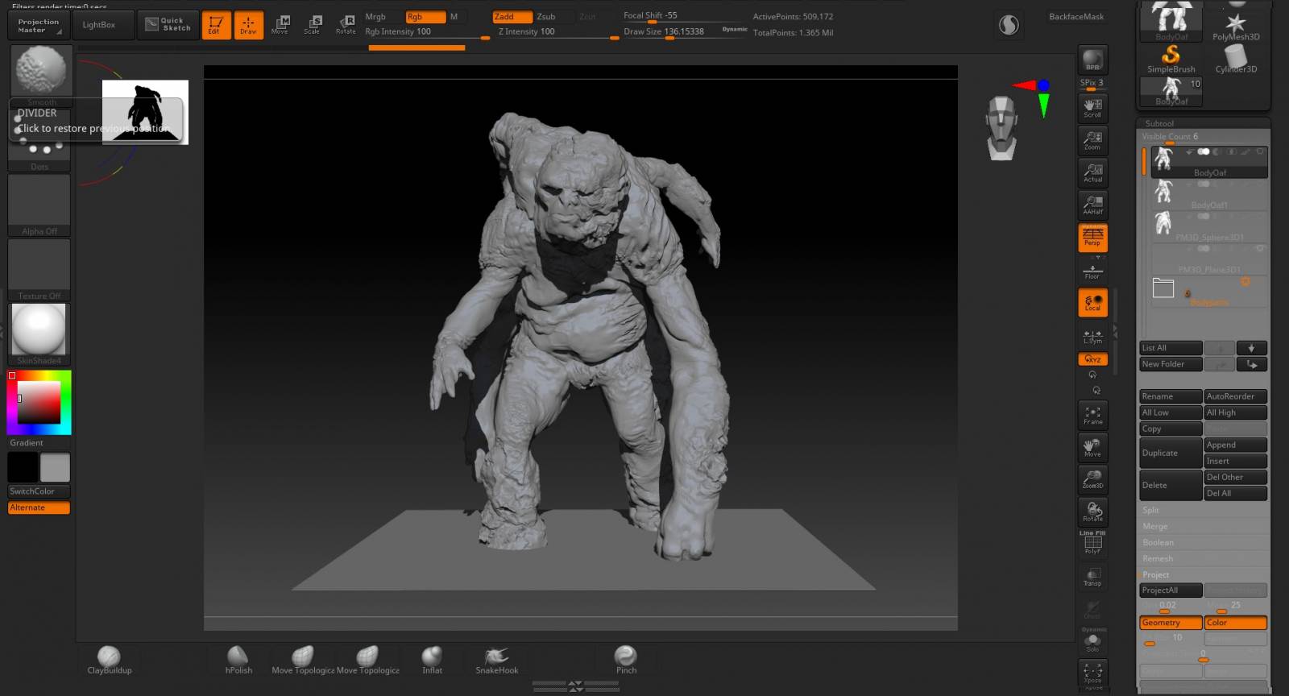Turn off Zadd mode
Viewport: 1289px width, 696px height.
pos(512,17)
